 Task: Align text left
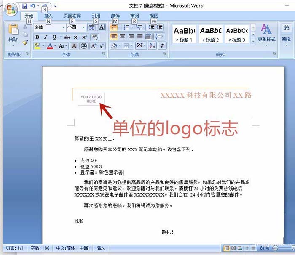[x=114, y=36]
